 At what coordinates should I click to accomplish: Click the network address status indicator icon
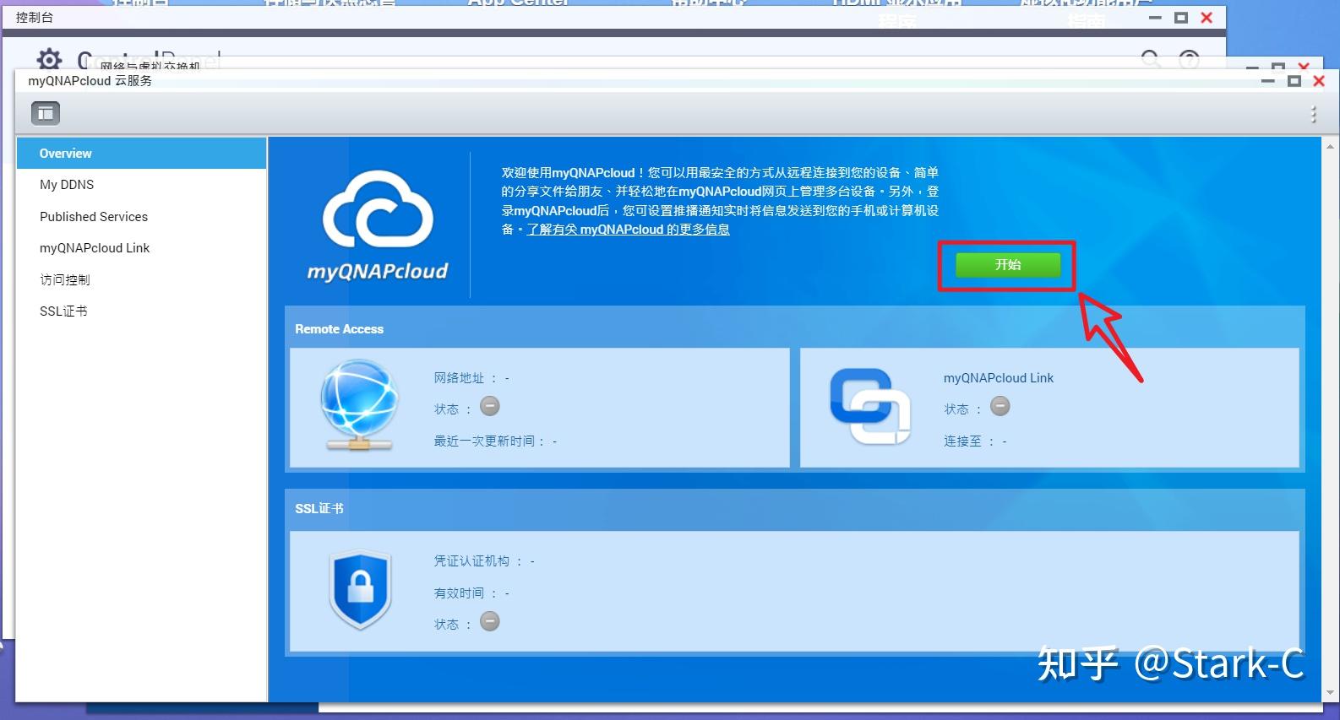490,407
